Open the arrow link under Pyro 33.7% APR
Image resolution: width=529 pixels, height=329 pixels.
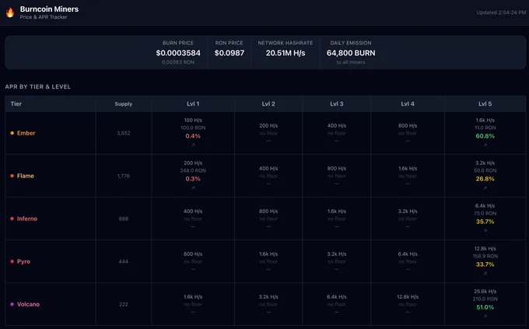tap(485, 273)
